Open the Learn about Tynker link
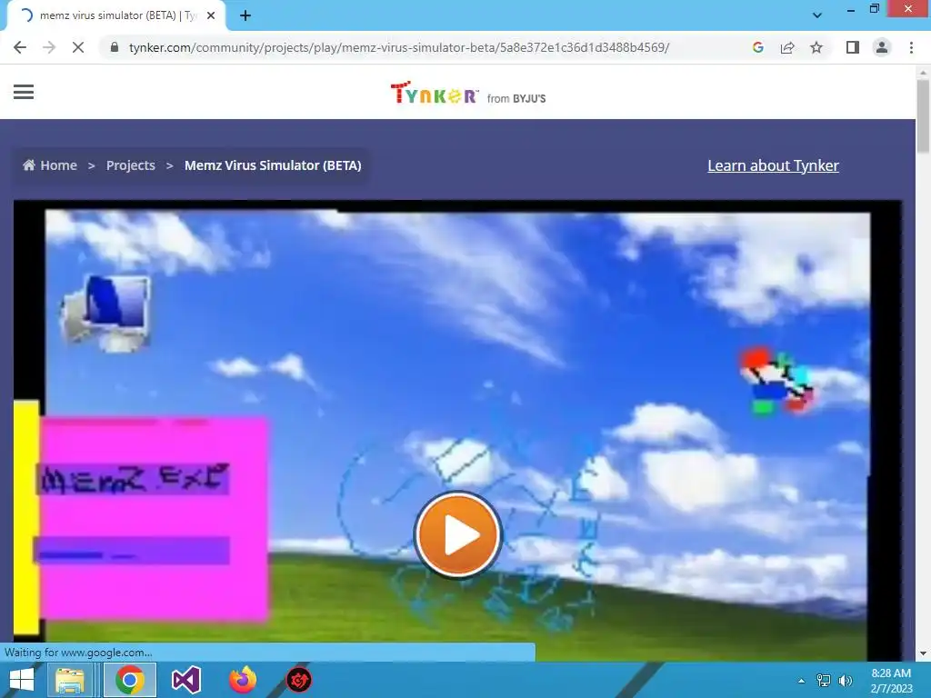The width and height of the screenshot is (931, 698). point(773,165)
